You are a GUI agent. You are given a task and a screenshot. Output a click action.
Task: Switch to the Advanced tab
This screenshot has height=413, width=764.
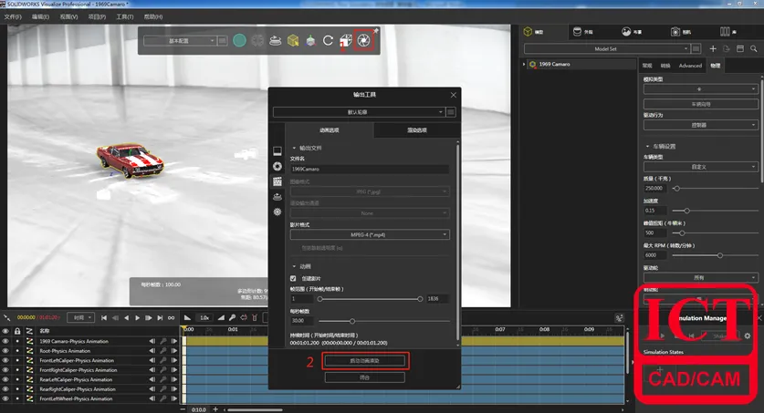click(x=690, y=65)
